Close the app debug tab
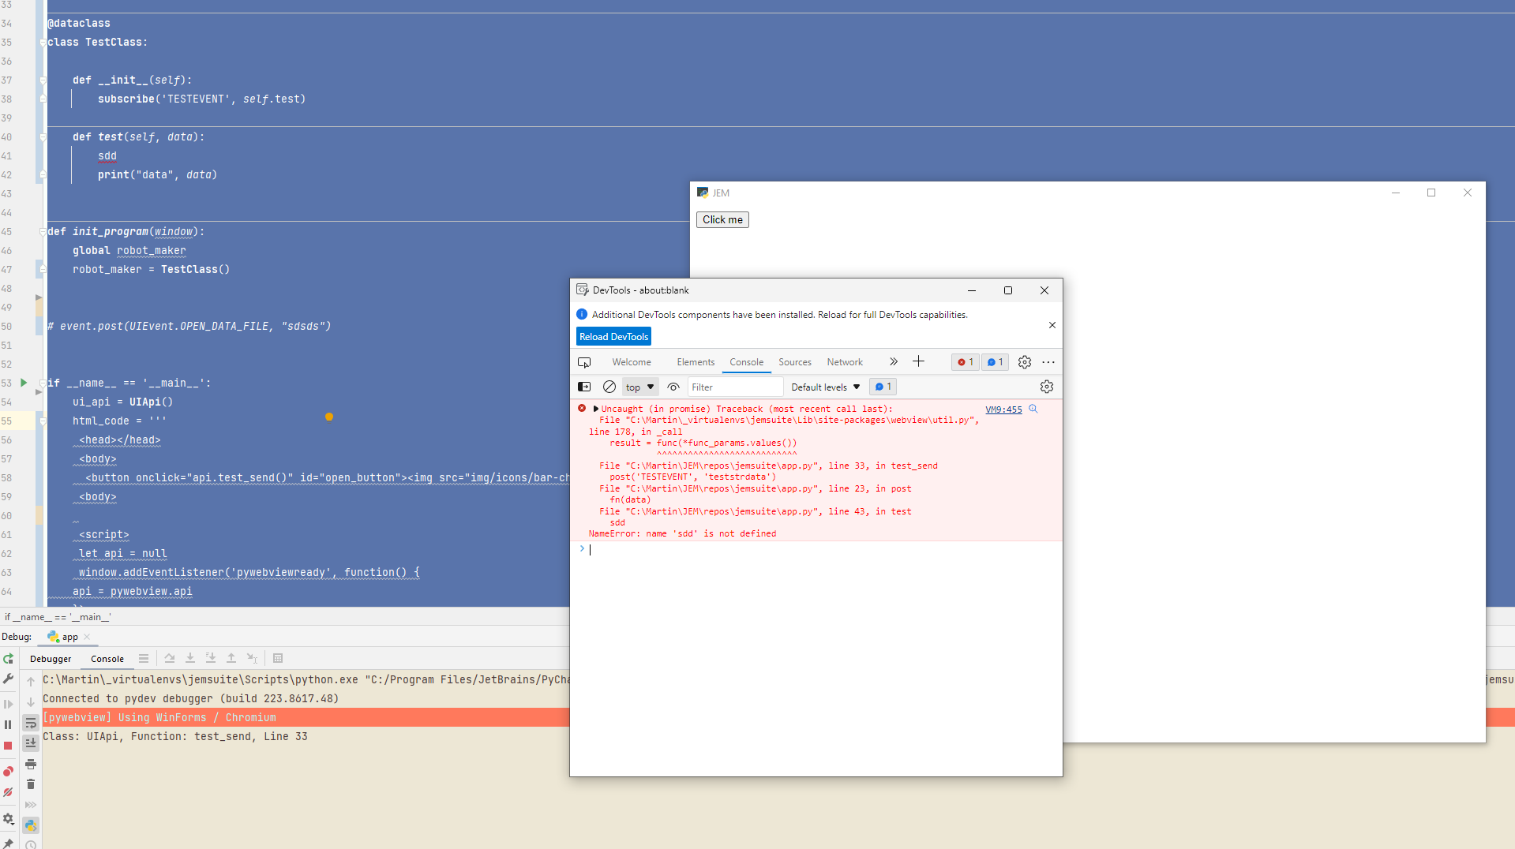1515x849 pixels. pos(87,637)
